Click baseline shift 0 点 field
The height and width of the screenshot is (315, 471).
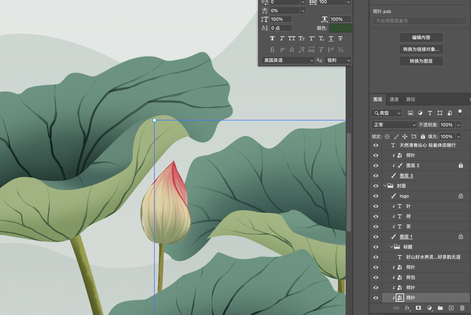281,28
